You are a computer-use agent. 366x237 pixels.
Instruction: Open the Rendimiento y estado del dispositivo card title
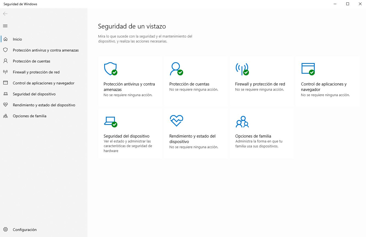click(x=192, y=139)
